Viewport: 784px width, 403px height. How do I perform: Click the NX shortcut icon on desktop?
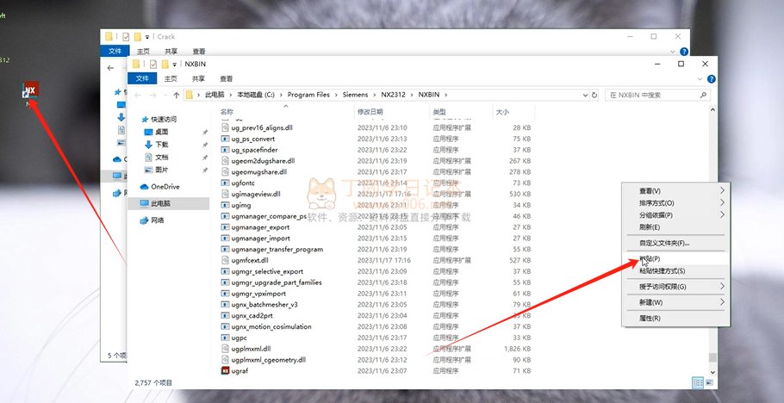click(30, 90)
